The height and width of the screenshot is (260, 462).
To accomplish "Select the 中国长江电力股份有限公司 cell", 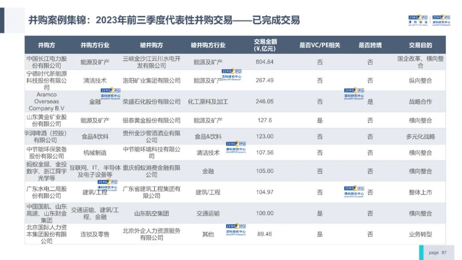I will click(x=47, y=62).
